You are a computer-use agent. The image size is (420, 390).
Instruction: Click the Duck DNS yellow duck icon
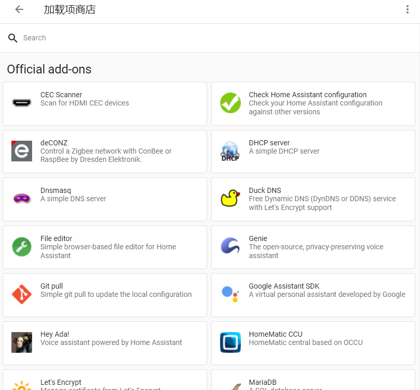point(230,198)
